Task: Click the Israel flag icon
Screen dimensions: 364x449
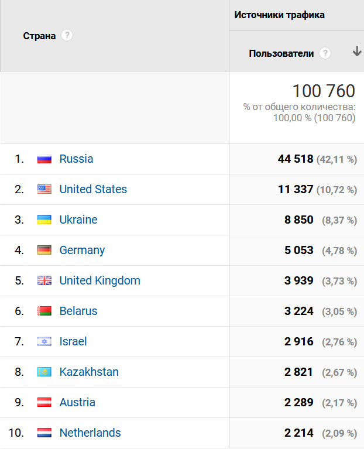Action: point(44,341)
